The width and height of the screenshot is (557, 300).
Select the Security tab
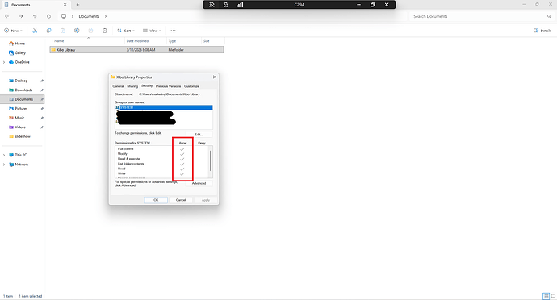[x=147, y=86]
